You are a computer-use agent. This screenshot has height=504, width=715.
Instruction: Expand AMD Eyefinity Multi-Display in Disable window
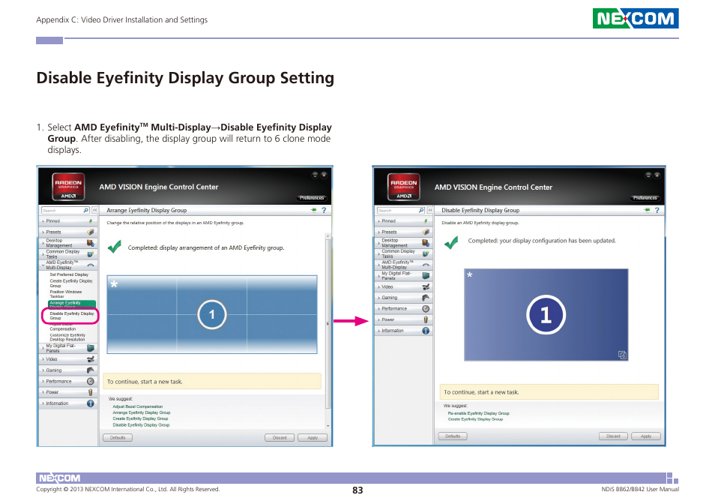tap(378, 265)
